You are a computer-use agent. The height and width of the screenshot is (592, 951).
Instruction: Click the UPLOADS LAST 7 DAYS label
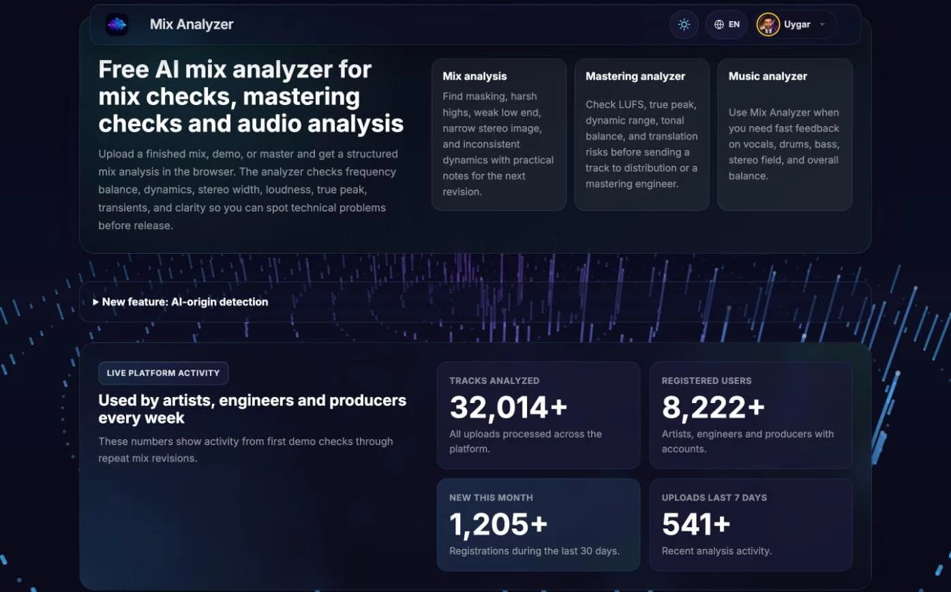tap(714, 498)
